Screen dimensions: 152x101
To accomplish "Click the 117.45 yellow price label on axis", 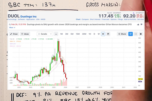I will [x=140, y=79].
